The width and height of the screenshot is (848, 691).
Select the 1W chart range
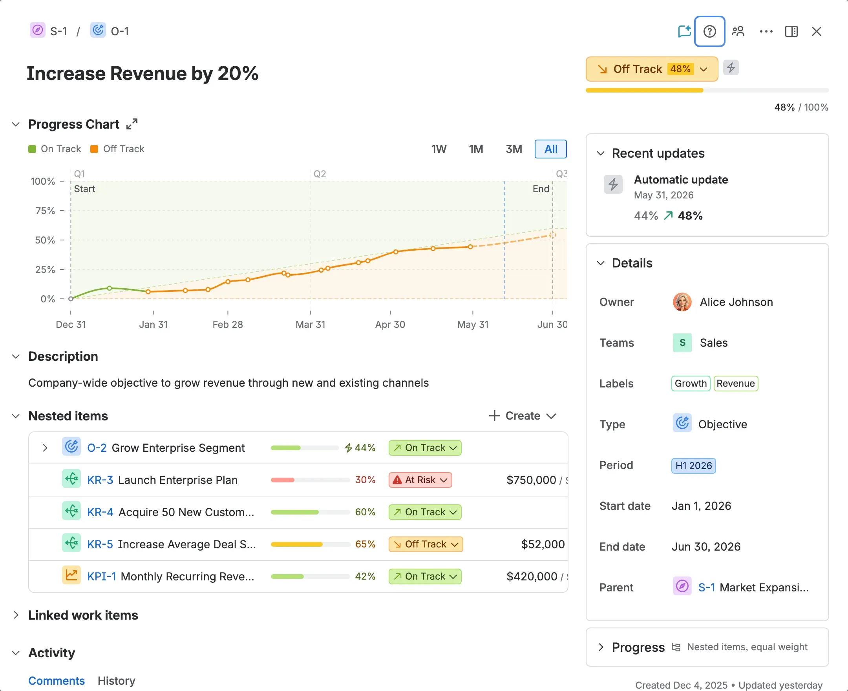tap(439, 149)
